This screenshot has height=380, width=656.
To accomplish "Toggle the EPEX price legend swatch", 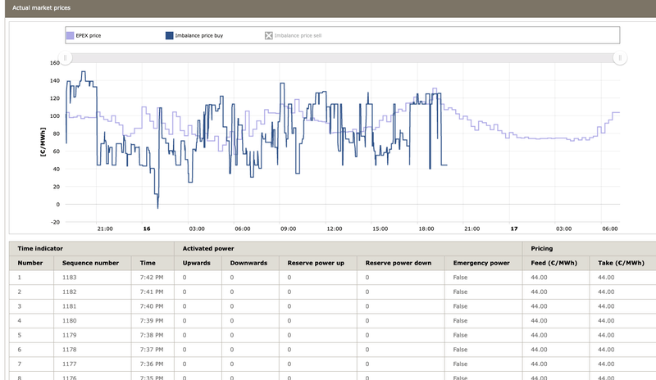I will tap(70, 36).
